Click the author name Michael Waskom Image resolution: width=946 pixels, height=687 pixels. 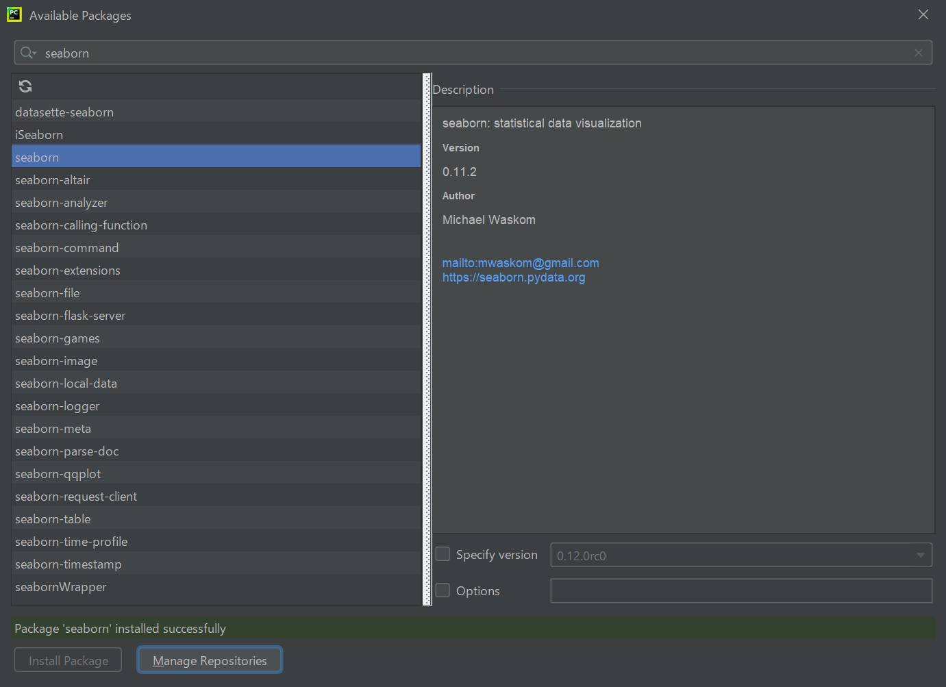pyautogui.click(x=489, y=220)
